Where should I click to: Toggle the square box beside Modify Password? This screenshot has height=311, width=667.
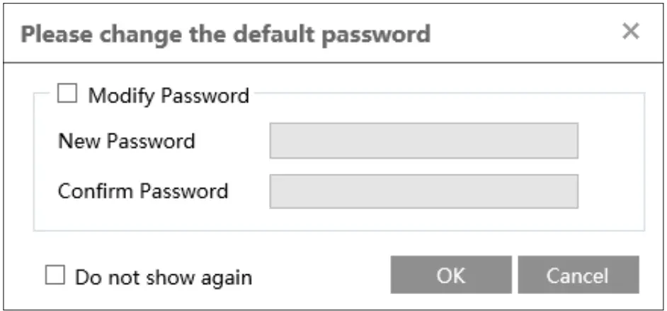pyautogui.click(x=67, y=94)
